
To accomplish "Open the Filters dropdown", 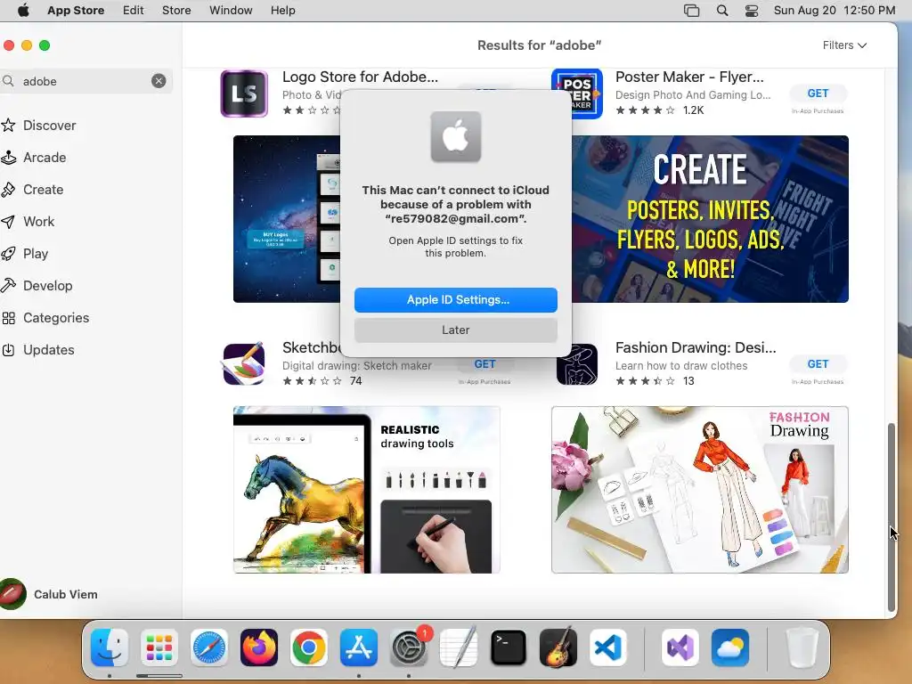I will (x=844, y=45).
